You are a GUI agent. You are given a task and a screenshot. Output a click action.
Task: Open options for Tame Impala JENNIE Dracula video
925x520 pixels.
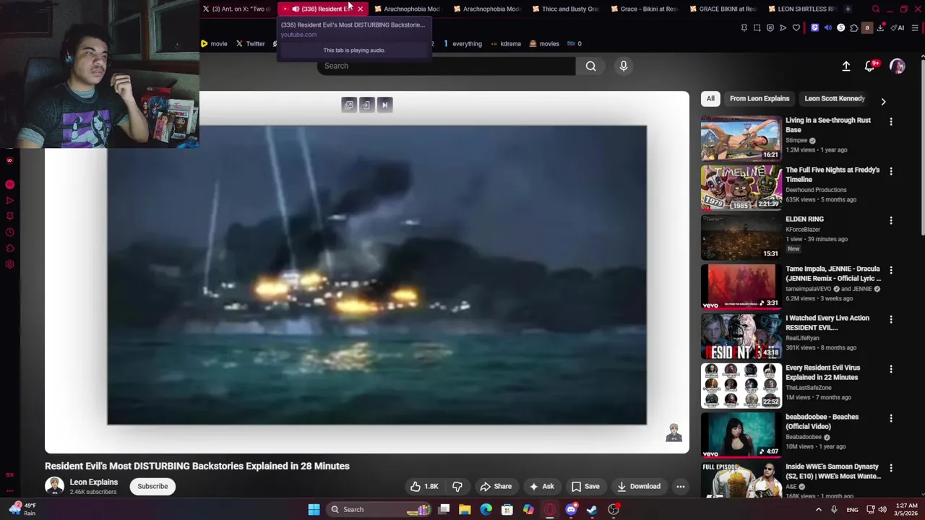(x=891, y=270)
